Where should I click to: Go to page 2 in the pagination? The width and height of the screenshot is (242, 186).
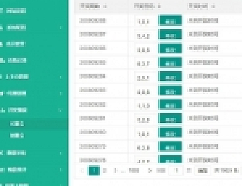pos(105,170)
